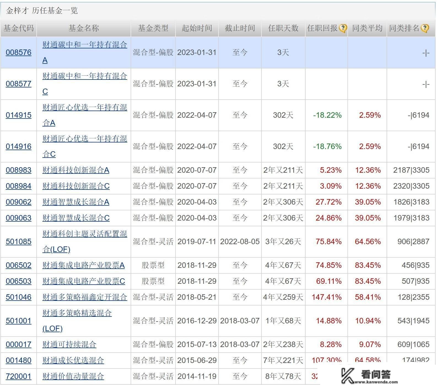Open fund code 006503 link
437x385 pixels.
pyautogui.click(x=18, y=281)
